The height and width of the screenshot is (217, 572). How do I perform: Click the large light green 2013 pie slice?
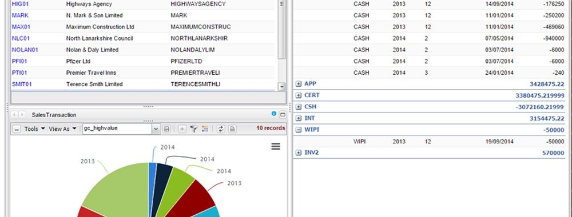[x=117, y=190]
